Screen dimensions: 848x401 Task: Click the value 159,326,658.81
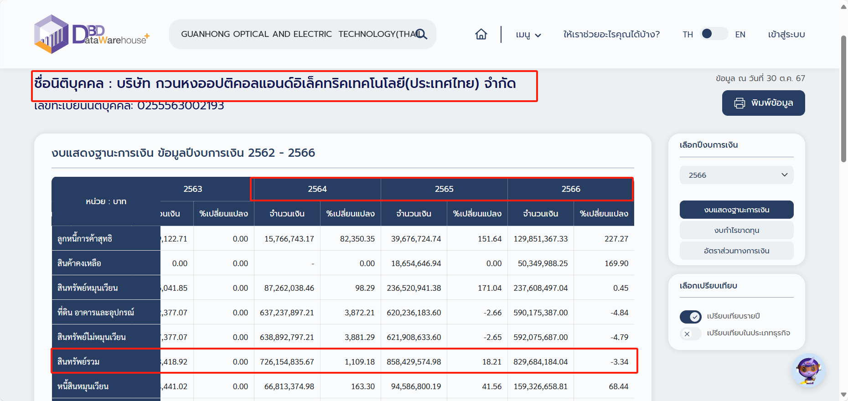541,386
